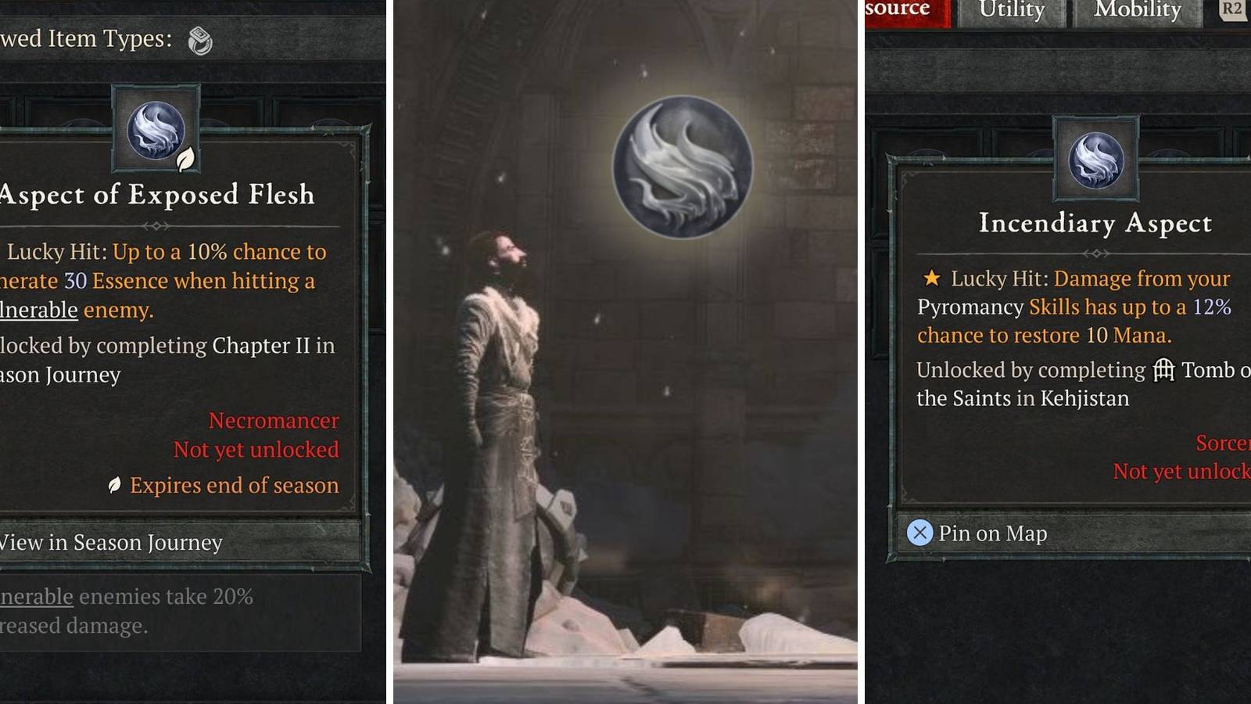Click the leaf icon beside Expires end of season
The width and height of the screenshot is (1251, 704).
(115, 485)
